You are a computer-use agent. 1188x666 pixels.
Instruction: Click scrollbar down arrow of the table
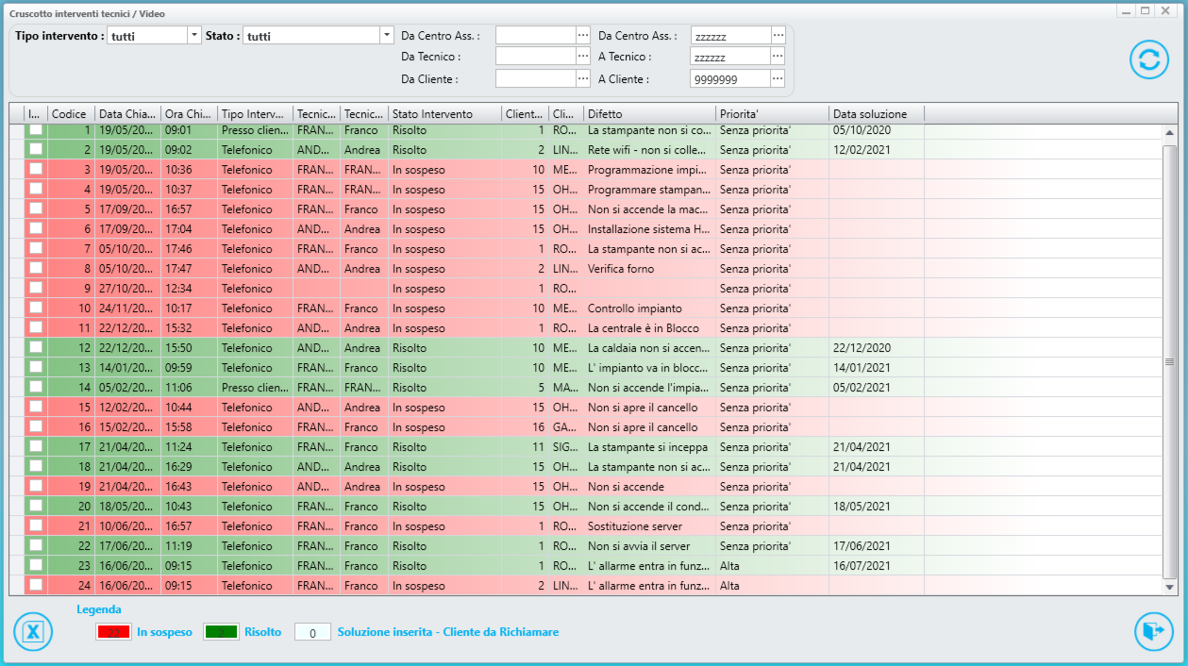[1170, 587]
